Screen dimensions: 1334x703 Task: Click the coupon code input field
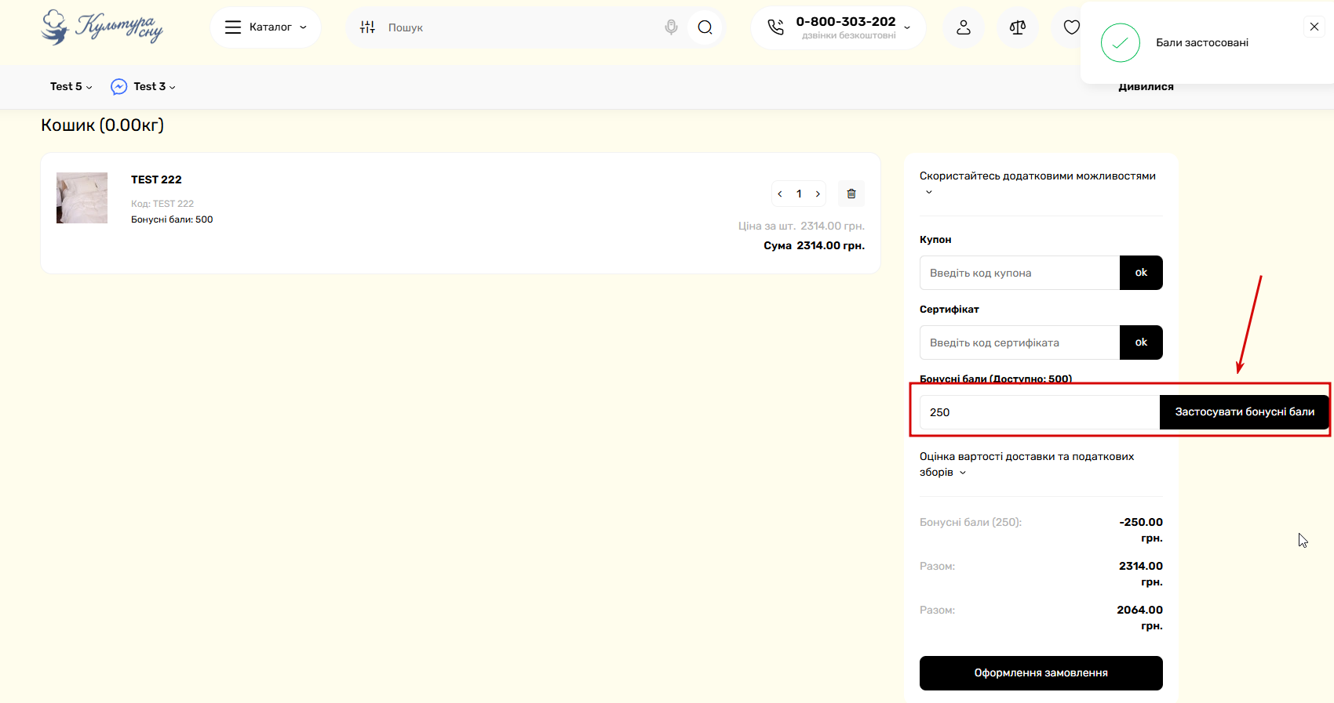click(1019, 273)
